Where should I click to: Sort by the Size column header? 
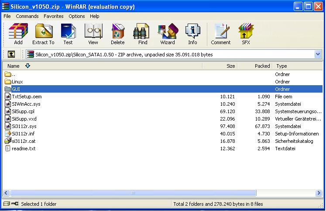[220, 66]
